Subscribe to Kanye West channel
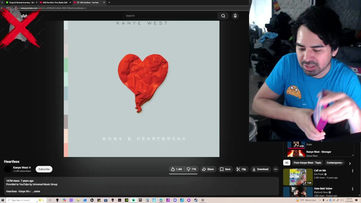Image resolution: width=361 pixels, height=203 pixels. pyautogui.click(x=44, y=169)
